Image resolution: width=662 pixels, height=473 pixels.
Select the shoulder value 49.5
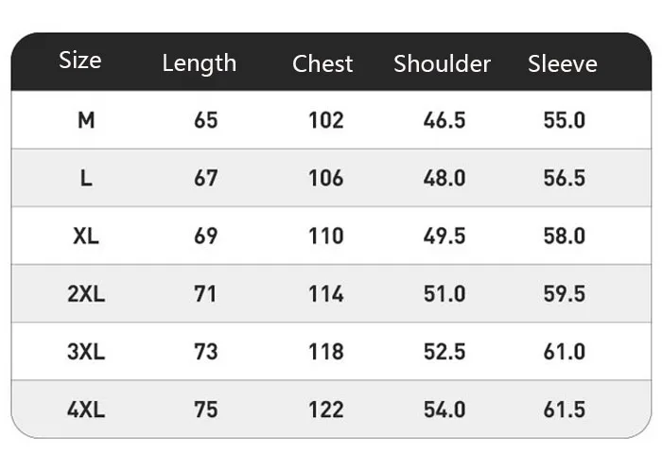click(x=444, y=236)
